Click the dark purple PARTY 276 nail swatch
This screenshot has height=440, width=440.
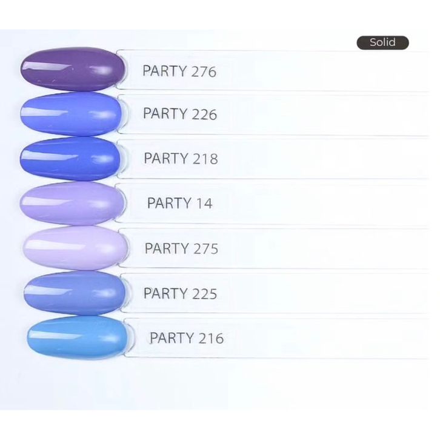[72, 69]
